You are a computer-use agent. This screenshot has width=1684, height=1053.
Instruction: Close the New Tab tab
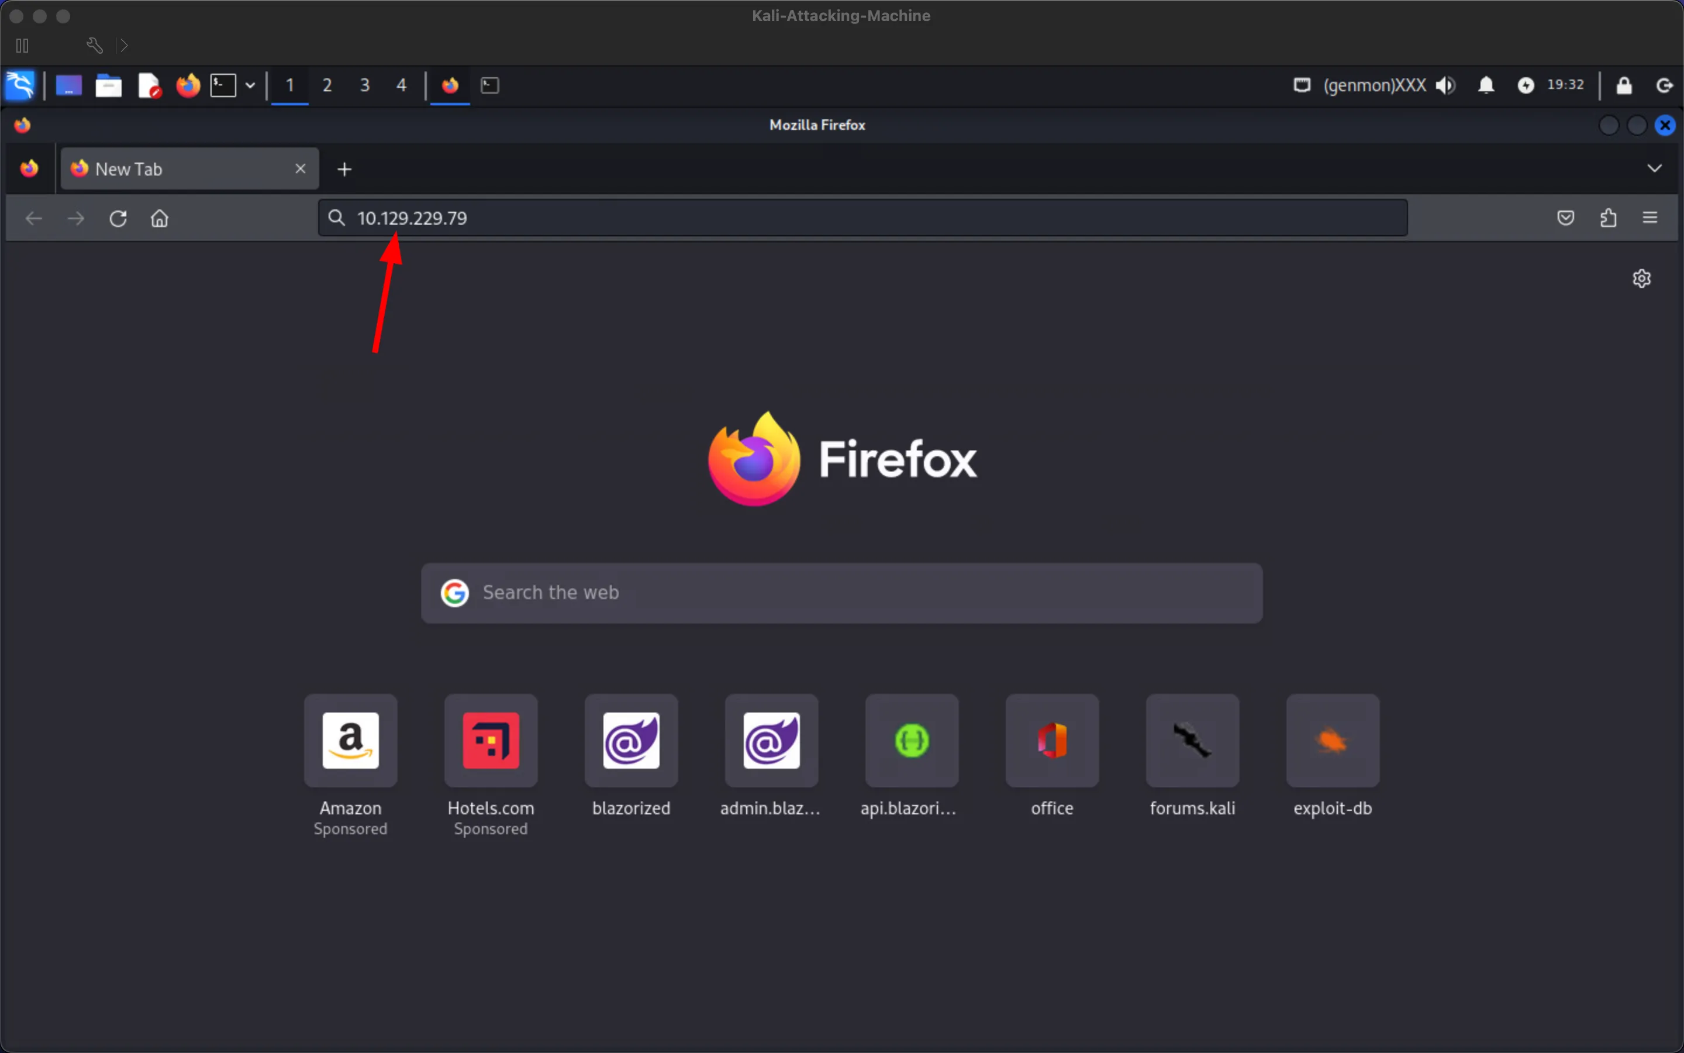pyautogui.click(x=301, y=168)
